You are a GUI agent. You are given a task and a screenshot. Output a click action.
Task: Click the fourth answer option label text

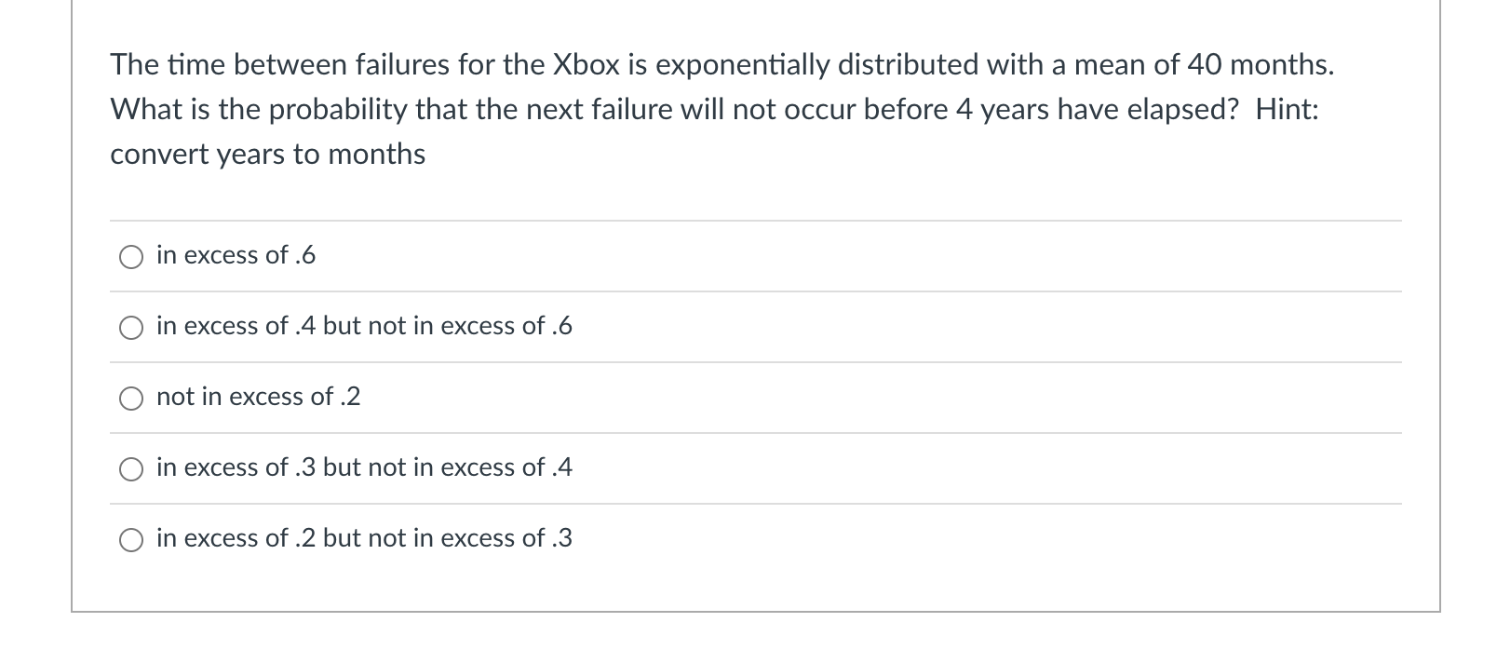coord(364,468)
